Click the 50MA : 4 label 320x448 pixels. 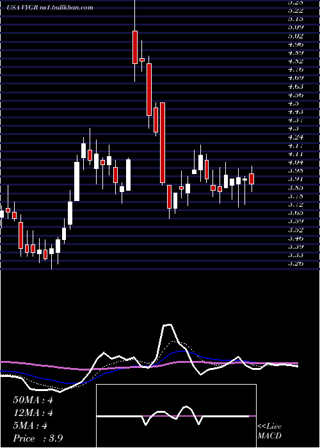click(33, 400)
